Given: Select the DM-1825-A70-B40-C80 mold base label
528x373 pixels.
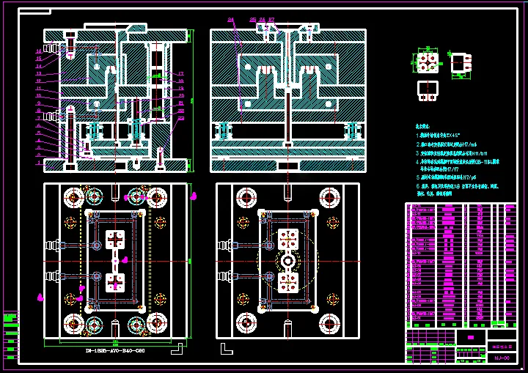Looking at the screenshot, I should 116,350.
